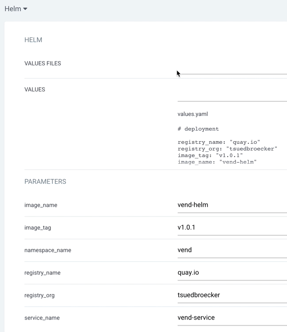Screen dimensions: 287x332
Task: Click the VALUES FILES row label
Action: (42, 63)
